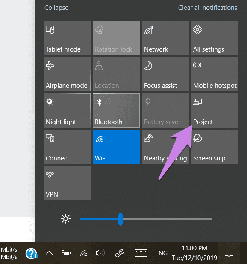Open the Network quick action tile

[165, 38]
